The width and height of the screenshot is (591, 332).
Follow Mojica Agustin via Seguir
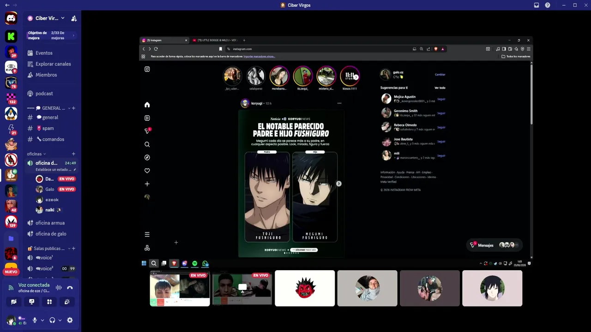click(441, 99)
